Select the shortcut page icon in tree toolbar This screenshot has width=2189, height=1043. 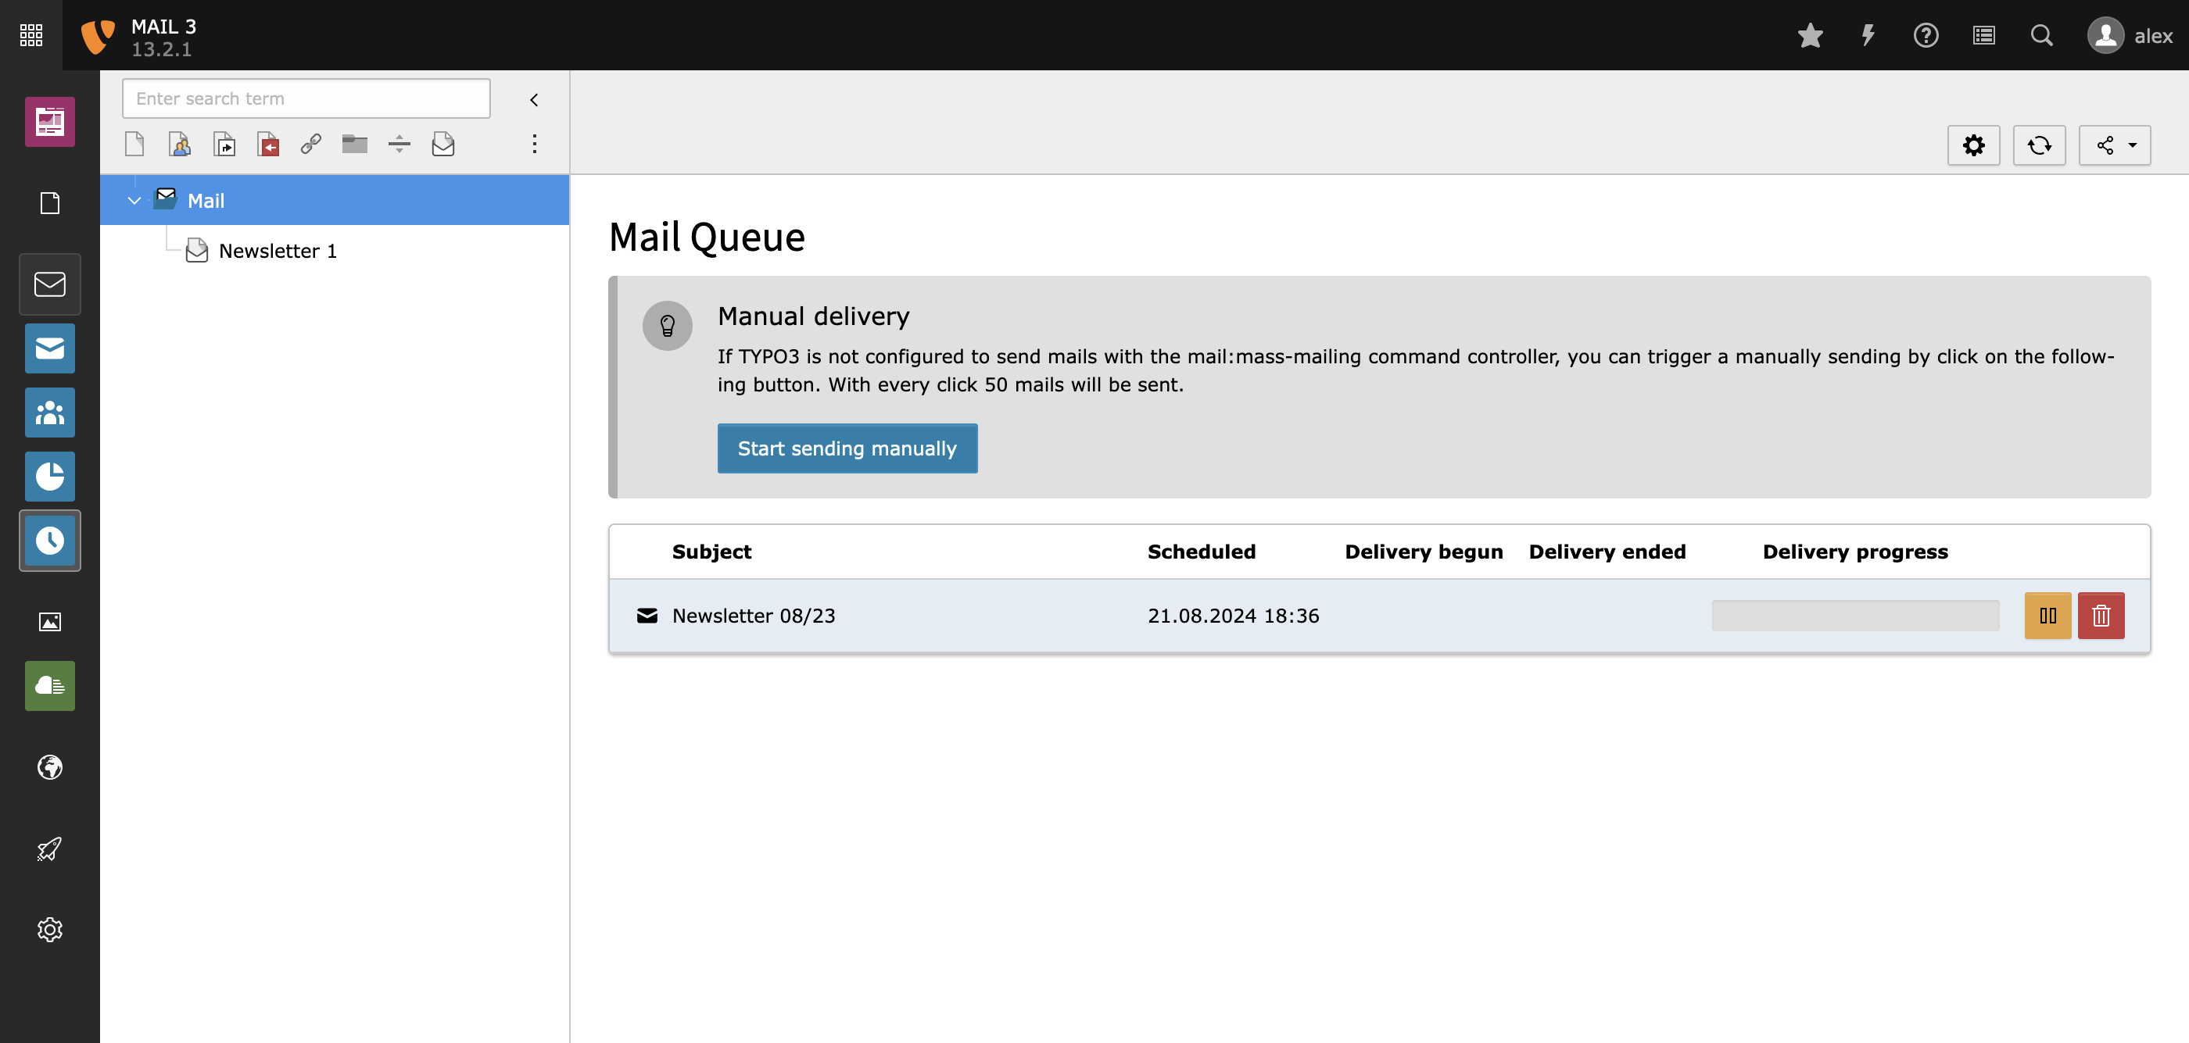pyautogui.click(x=224, y=144)
